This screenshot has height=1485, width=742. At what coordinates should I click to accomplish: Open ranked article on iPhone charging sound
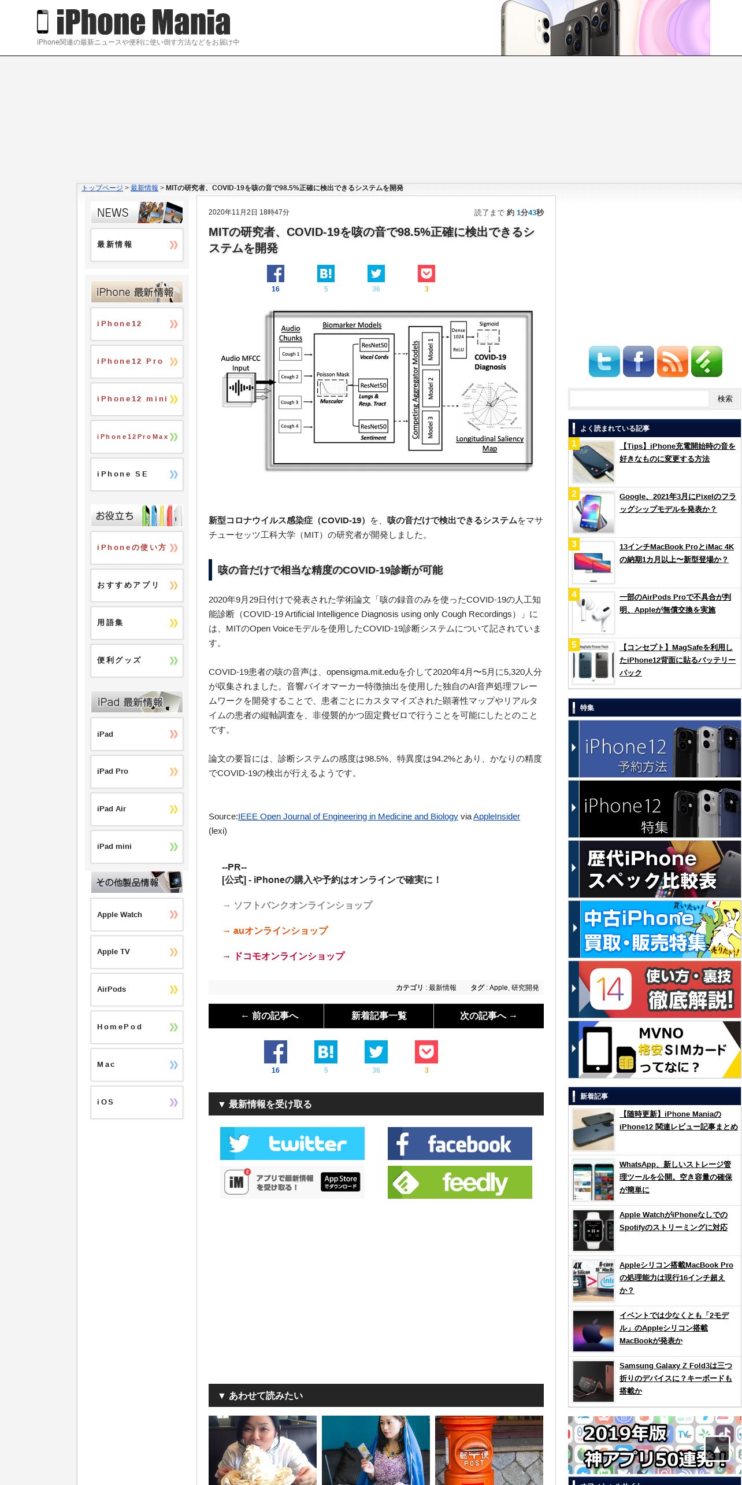click(x=677, y=452)
